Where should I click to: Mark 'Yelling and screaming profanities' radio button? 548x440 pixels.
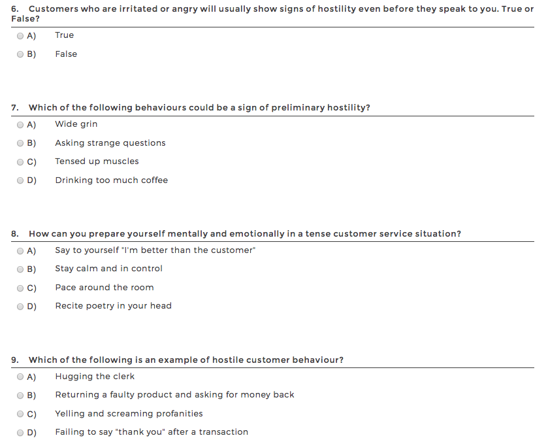(x=20, y=414)
